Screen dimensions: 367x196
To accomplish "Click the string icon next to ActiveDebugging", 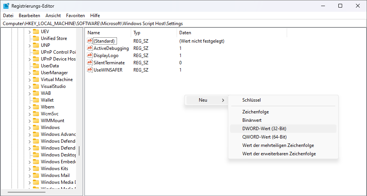I will 90,48.
